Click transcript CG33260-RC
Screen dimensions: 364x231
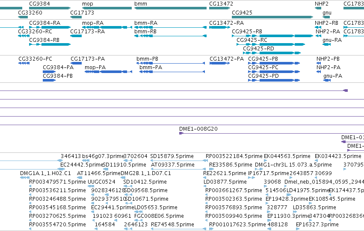(23, 36)
